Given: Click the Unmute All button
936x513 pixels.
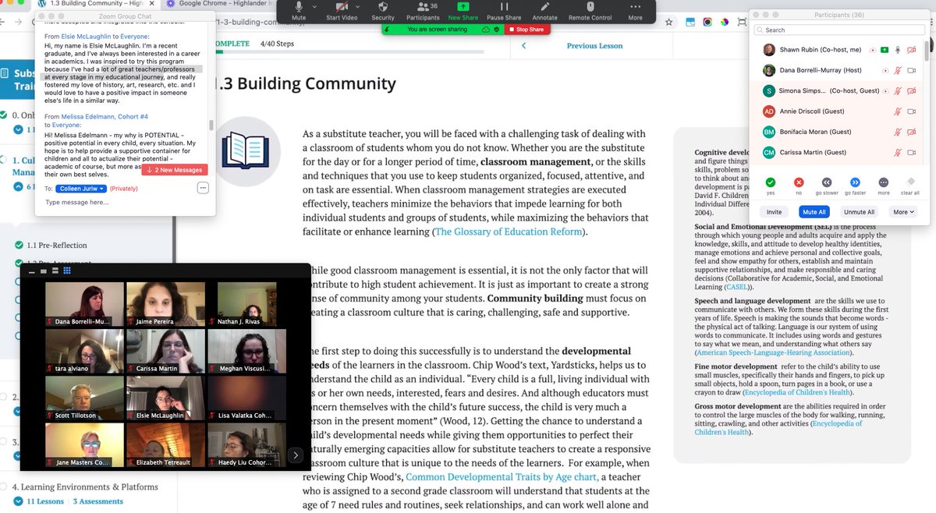Looking at the screenshot, I should [x=860, y=212].
